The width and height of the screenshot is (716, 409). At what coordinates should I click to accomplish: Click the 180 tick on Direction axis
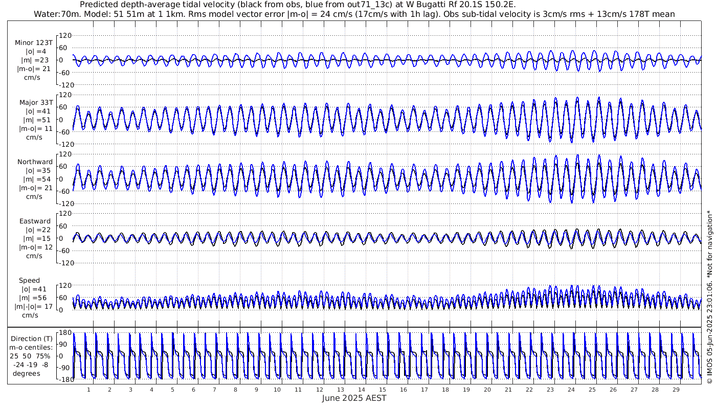pyautogui.click(x=65, y=333)
